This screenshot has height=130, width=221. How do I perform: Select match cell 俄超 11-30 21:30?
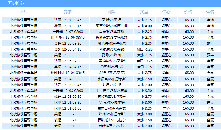tap(68, 120)
